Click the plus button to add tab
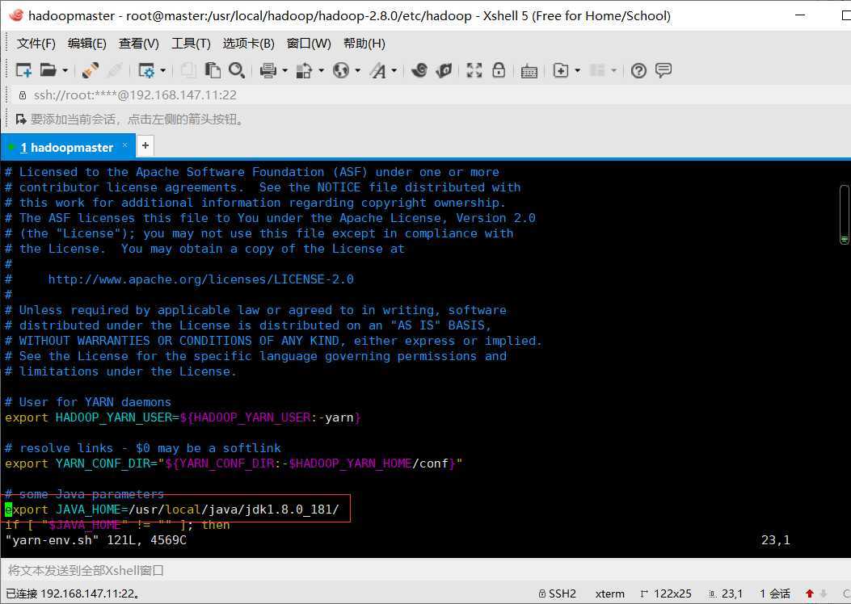Viewport: 851px width, 604px height. tap(145, 145)
